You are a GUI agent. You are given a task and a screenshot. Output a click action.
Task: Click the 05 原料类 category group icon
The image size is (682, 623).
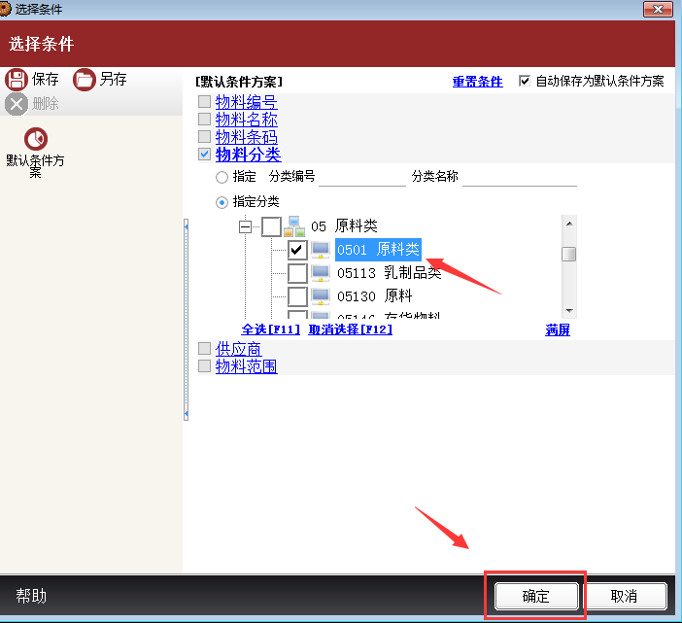[x=294, y=226]
